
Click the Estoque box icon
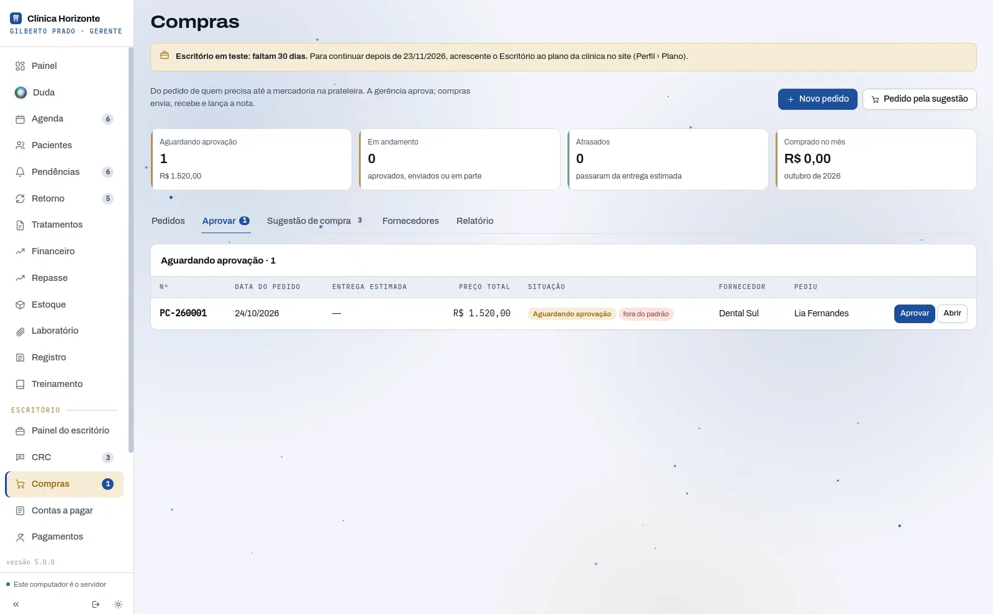tap(20, 305)
